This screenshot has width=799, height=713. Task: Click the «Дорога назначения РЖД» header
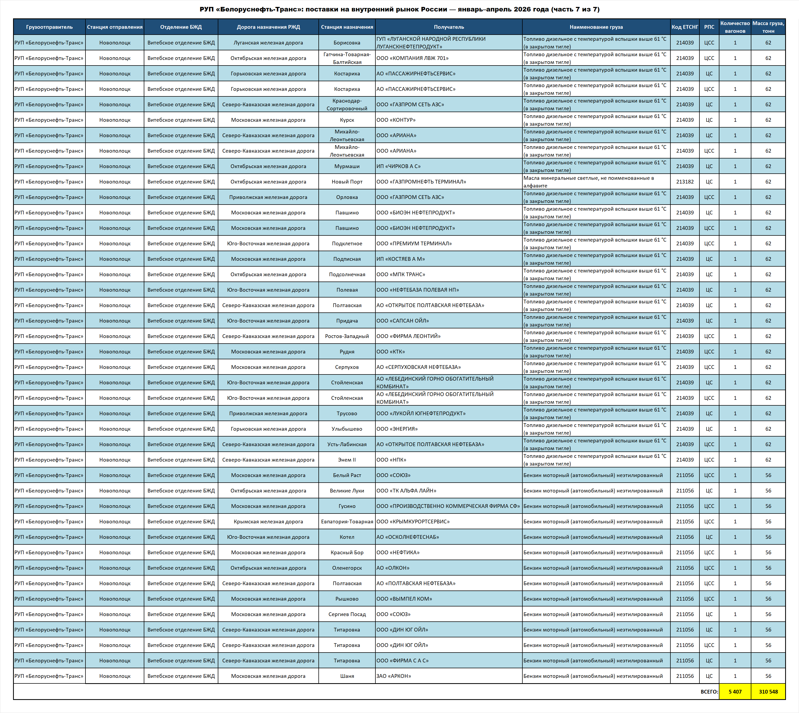click(x=268, y=27)
